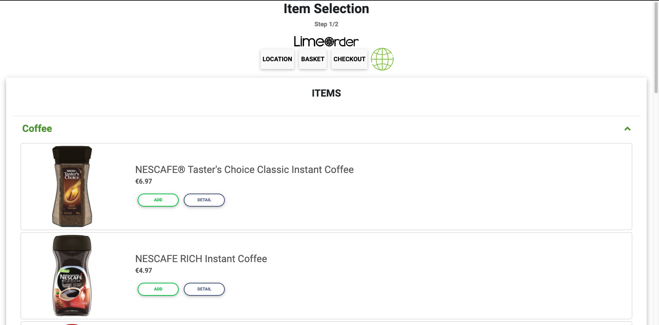Click the Taster's Choice product thumbnail
659x325 pixels.
72,186
